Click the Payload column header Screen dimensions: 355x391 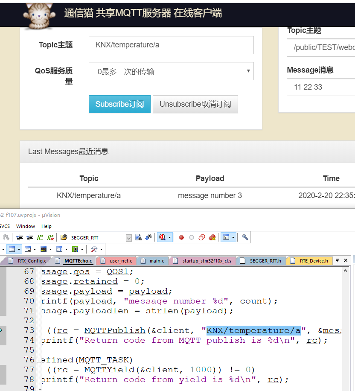(x=210, y=178)
